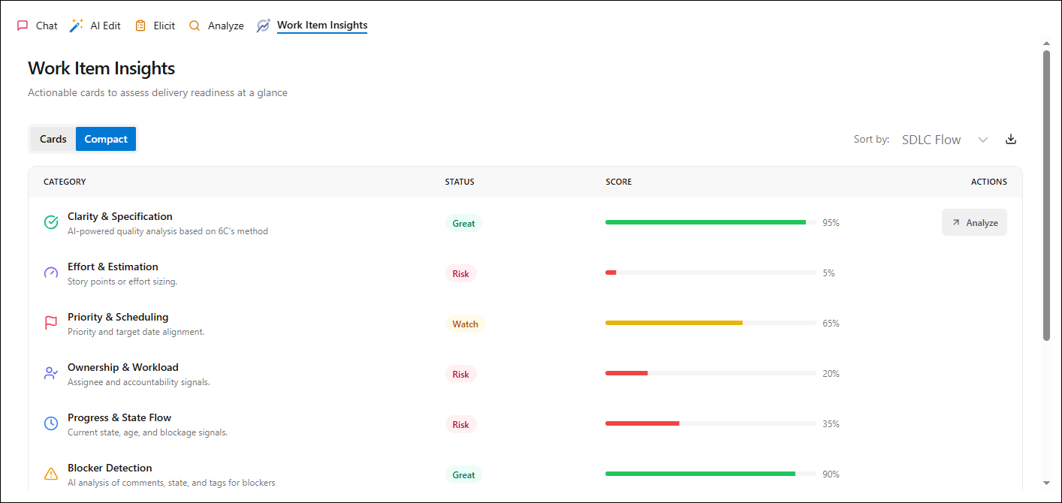Click the Ownership & Workload row title
This screenshot has width=1062, height=503.
click(123, 367)
